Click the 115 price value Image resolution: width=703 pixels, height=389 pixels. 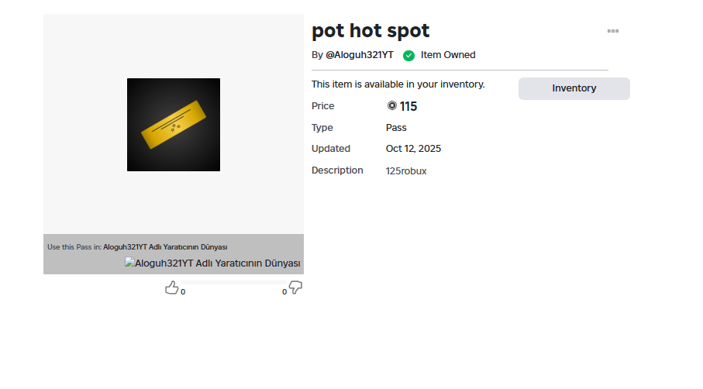(x=408, y=107)
